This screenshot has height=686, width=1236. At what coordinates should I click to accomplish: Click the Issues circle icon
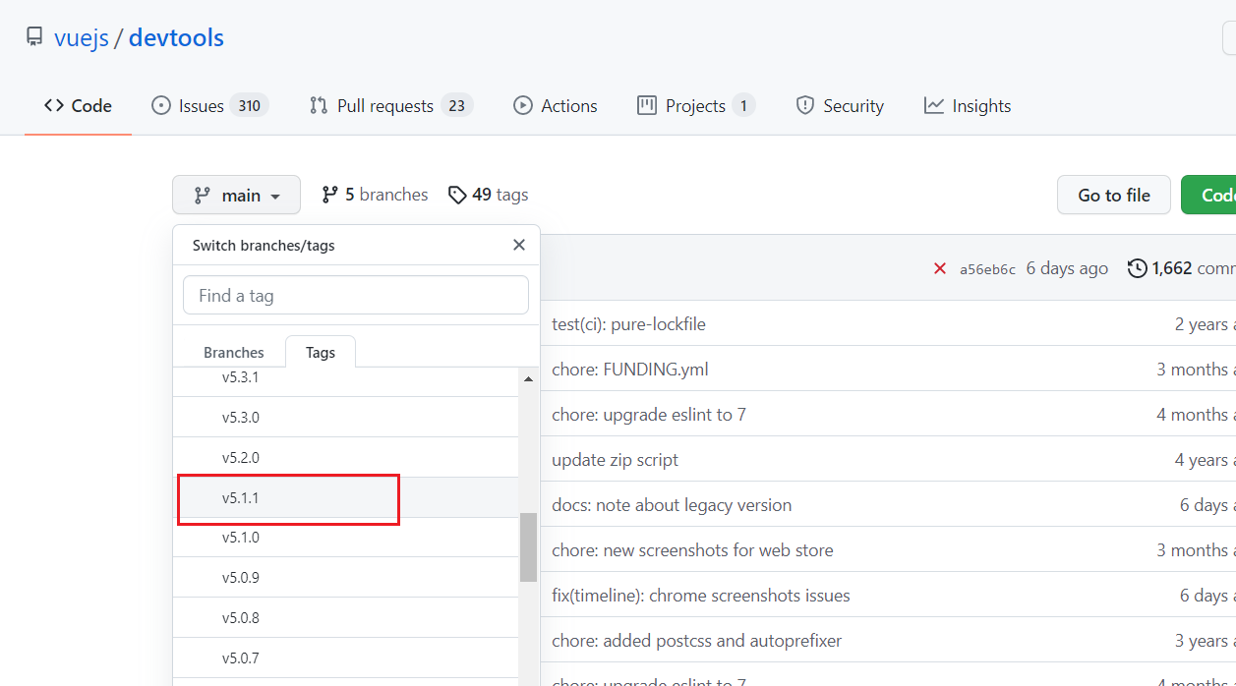160,106
